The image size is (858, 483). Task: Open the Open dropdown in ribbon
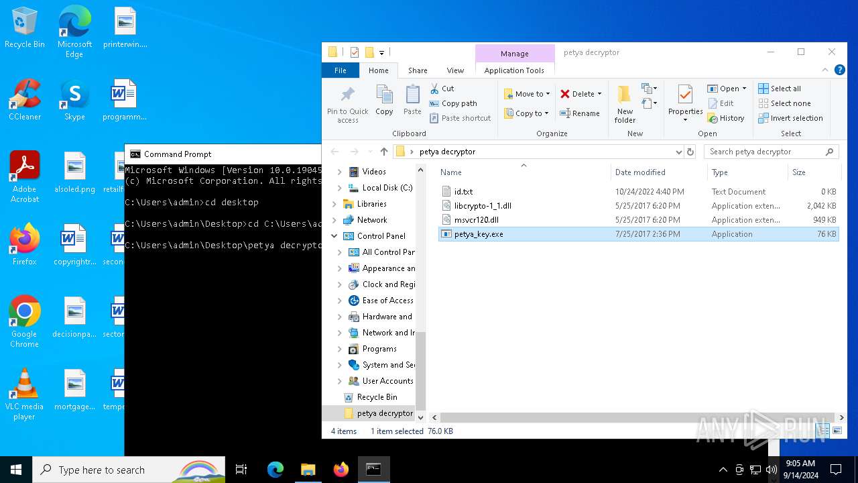(727, 89)
